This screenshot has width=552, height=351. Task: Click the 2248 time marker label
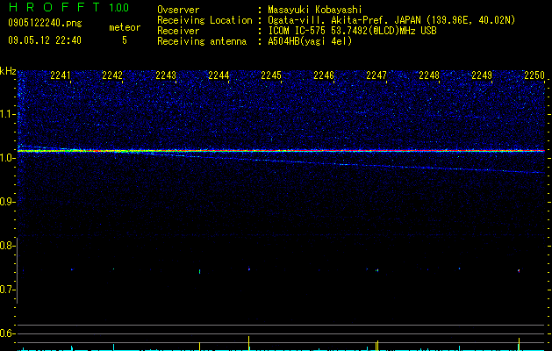pyautogui.click(x=429, y=75)
